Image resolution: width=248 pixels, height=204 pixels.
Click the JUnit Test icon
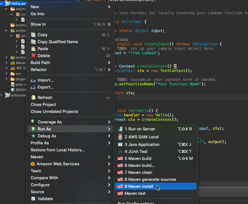tap(120, 152)
